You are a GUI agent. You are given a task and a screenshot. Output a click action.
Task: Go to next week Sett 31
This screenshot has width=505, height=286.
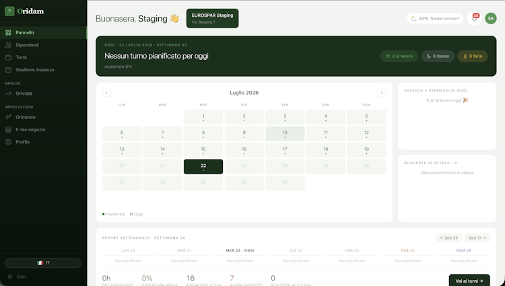click(x=477, y=238)
